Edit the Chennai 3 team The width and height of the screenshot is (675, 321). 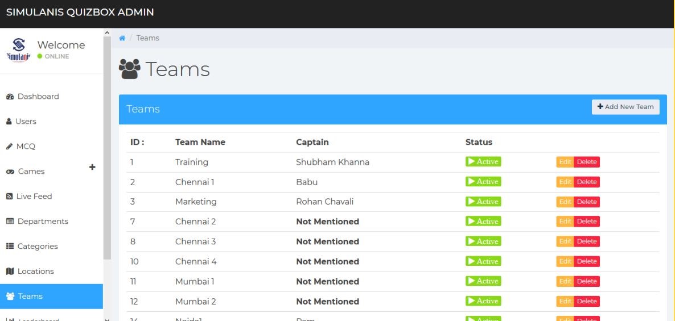pyautogui.click(x=565, y=241)
